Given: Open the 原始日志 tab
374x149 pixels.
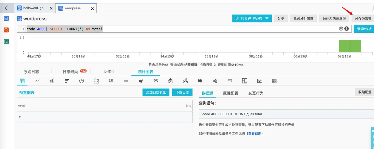Looking at the screenshot, I should (x=31, y=72).
